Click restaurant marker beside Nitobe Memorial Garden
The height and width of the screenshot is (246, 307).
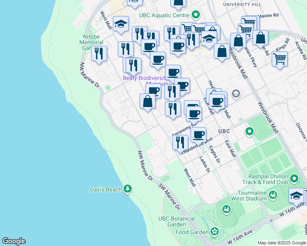click(x=99, y=55)
